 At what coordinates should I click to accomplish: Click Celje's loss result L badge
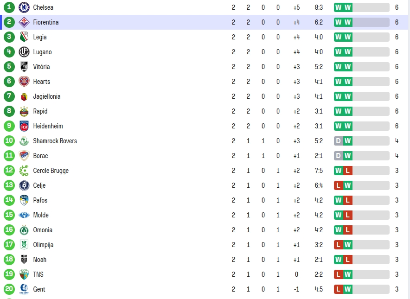click(x=339, y=185)
